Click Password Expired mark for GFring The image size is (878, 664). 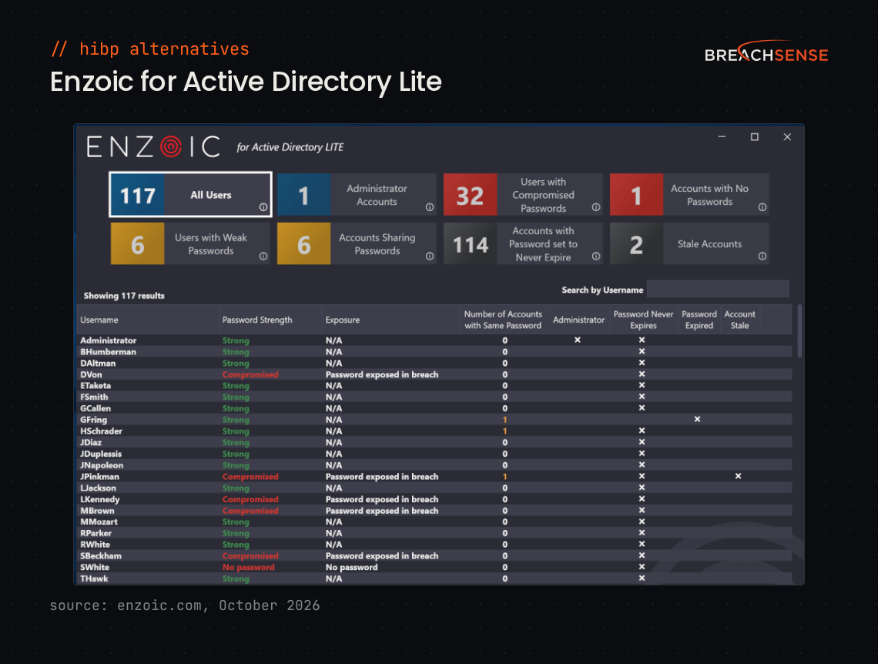[x=697, y=419]
